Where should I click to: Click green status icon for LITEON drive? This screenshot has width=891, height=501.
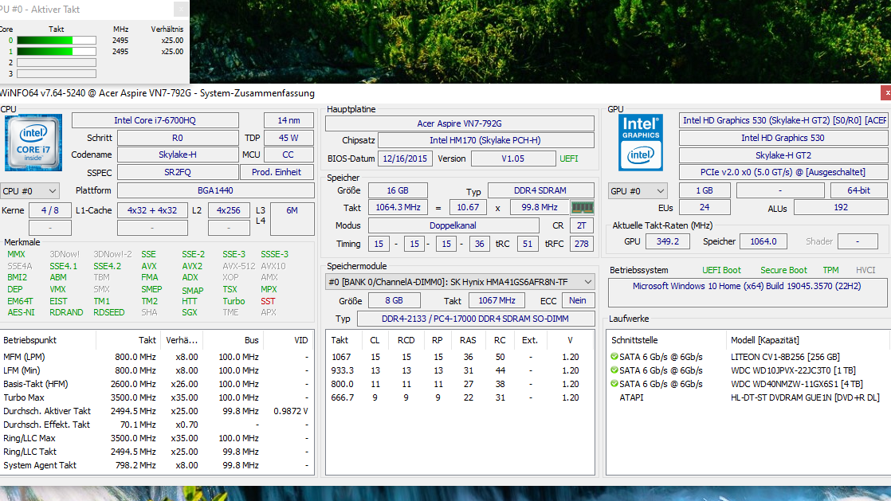614,357
